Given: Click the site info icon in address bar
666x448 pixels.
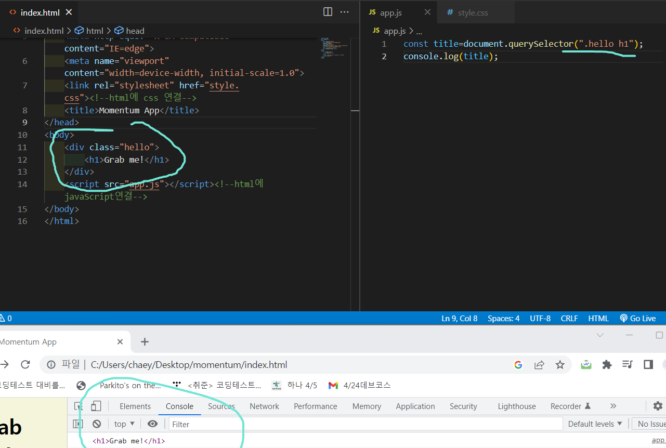Looking at the screenshot, I should coord(51,365).
